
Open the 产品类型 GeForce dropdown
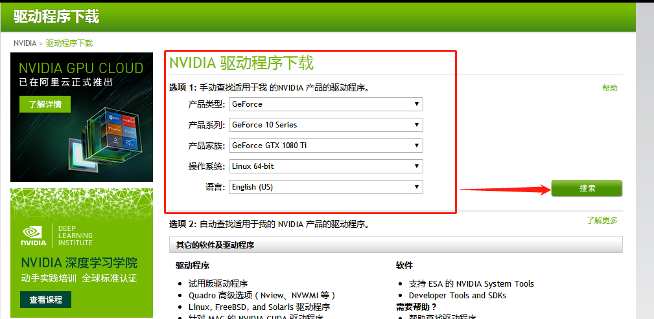[x=326, y=104]
